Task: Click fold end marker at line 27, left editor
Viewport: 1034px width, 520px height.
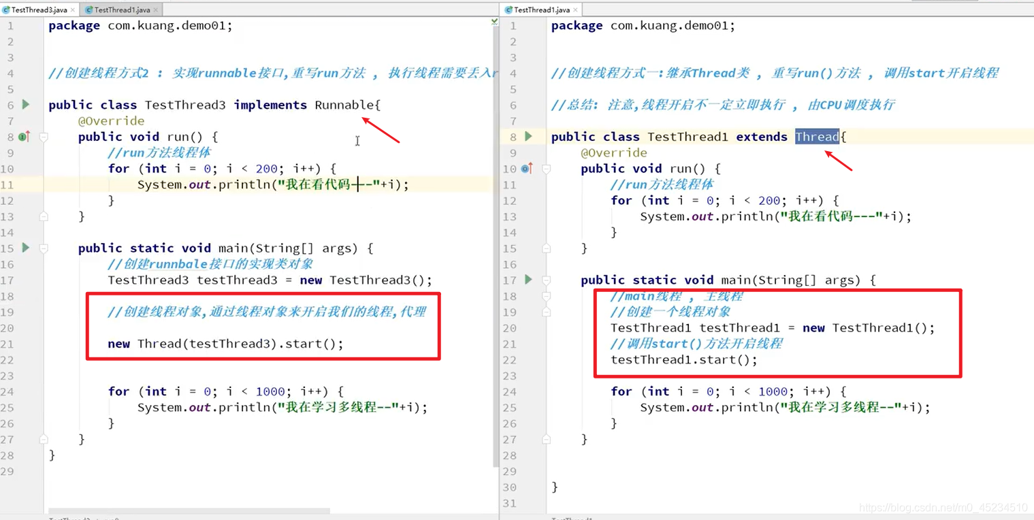Action: (44, 439)
